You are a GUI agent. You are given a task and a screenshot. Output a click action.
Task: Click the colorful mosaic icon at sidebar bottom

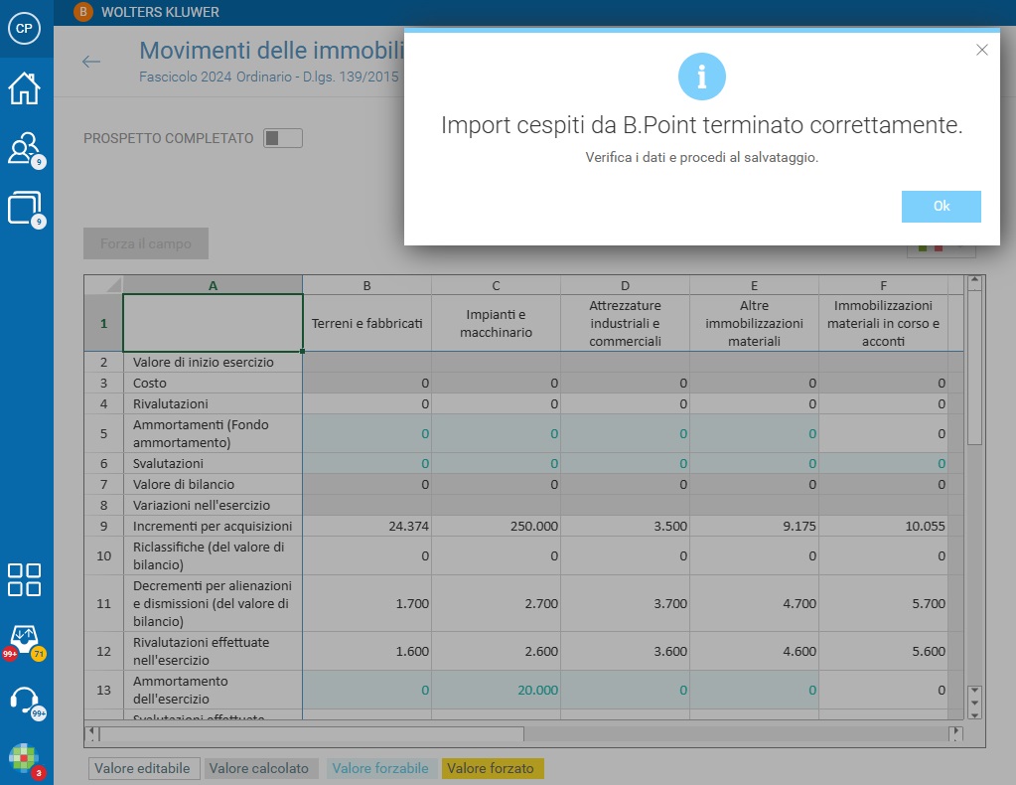pos(25,758)
